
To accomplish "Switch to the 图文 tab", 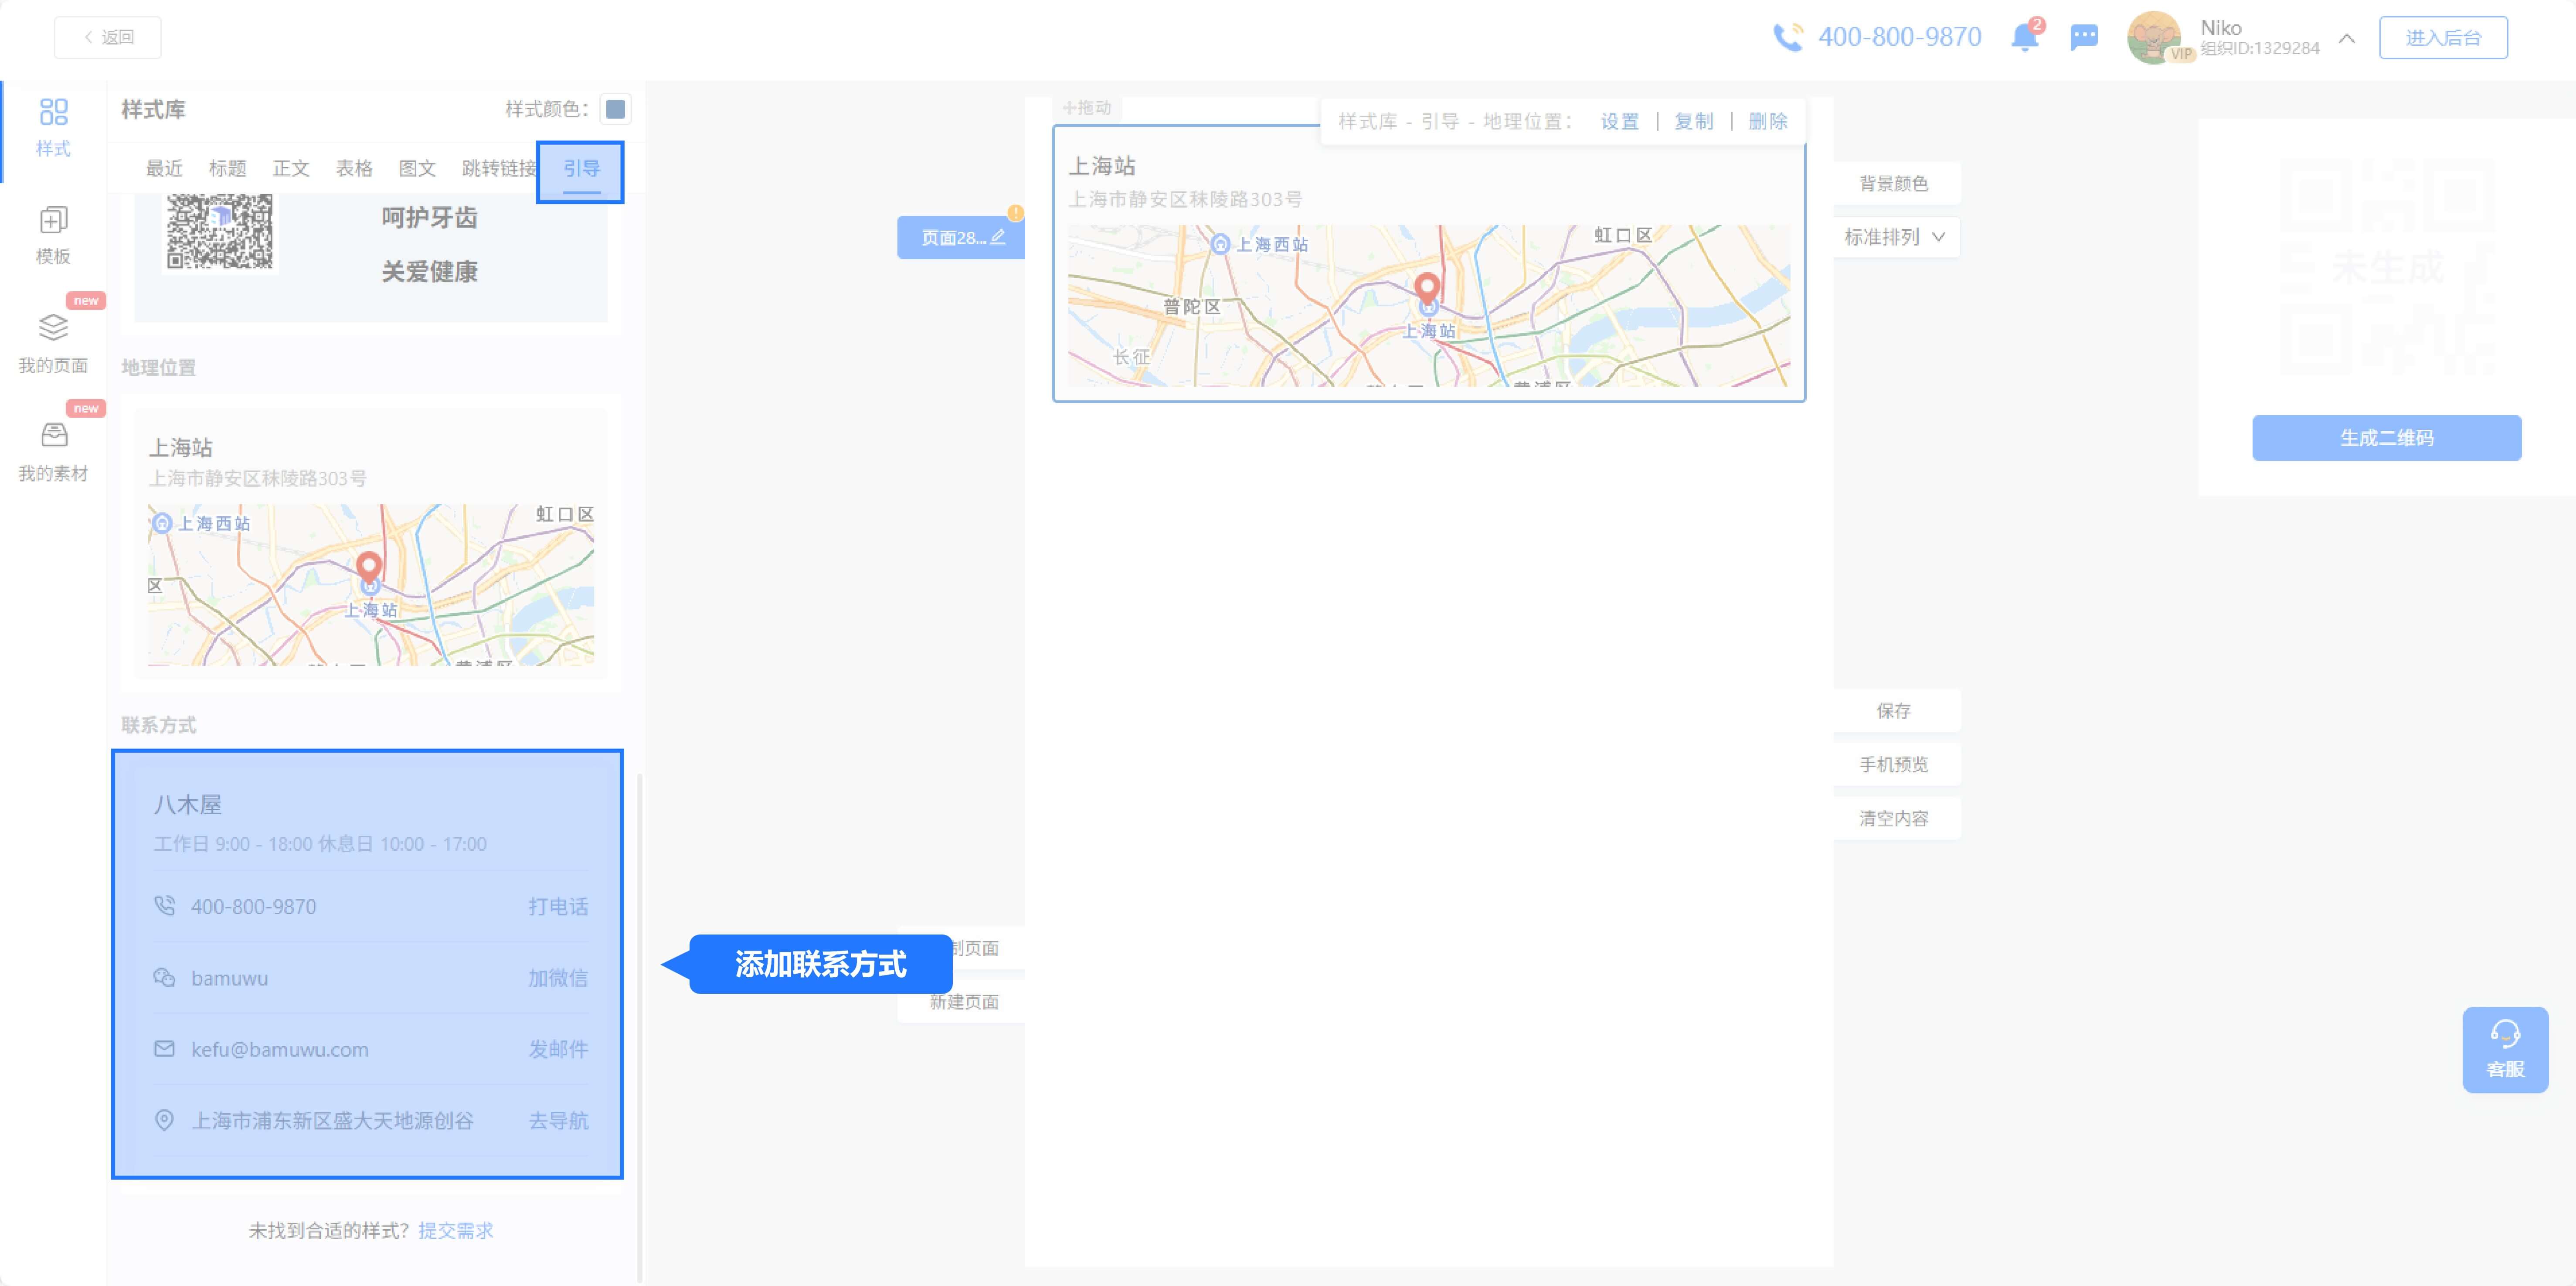I will (x=417, y=168).
